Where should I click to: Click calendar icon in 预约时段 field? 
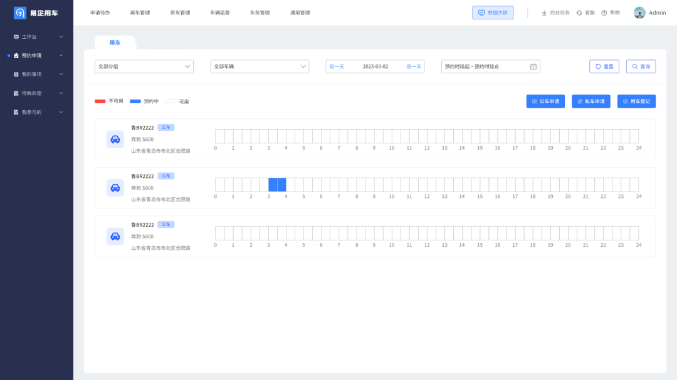tap(533, 66)
